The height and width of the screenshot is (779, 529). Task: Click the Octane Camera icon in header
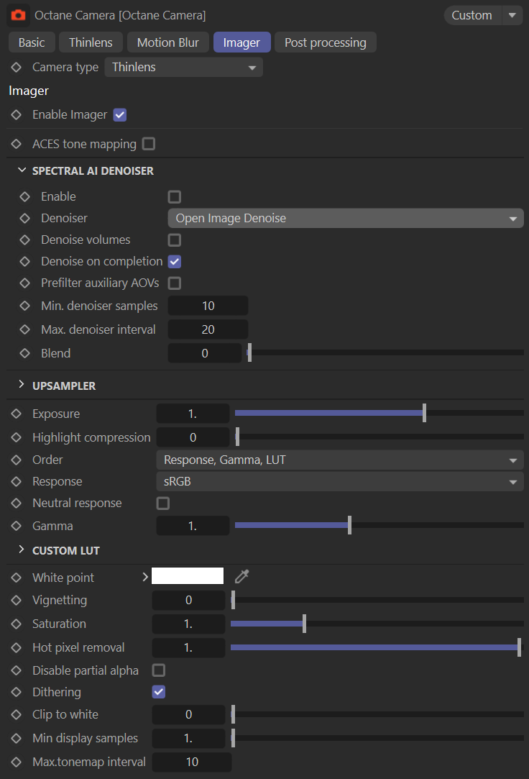click(19, 15)
